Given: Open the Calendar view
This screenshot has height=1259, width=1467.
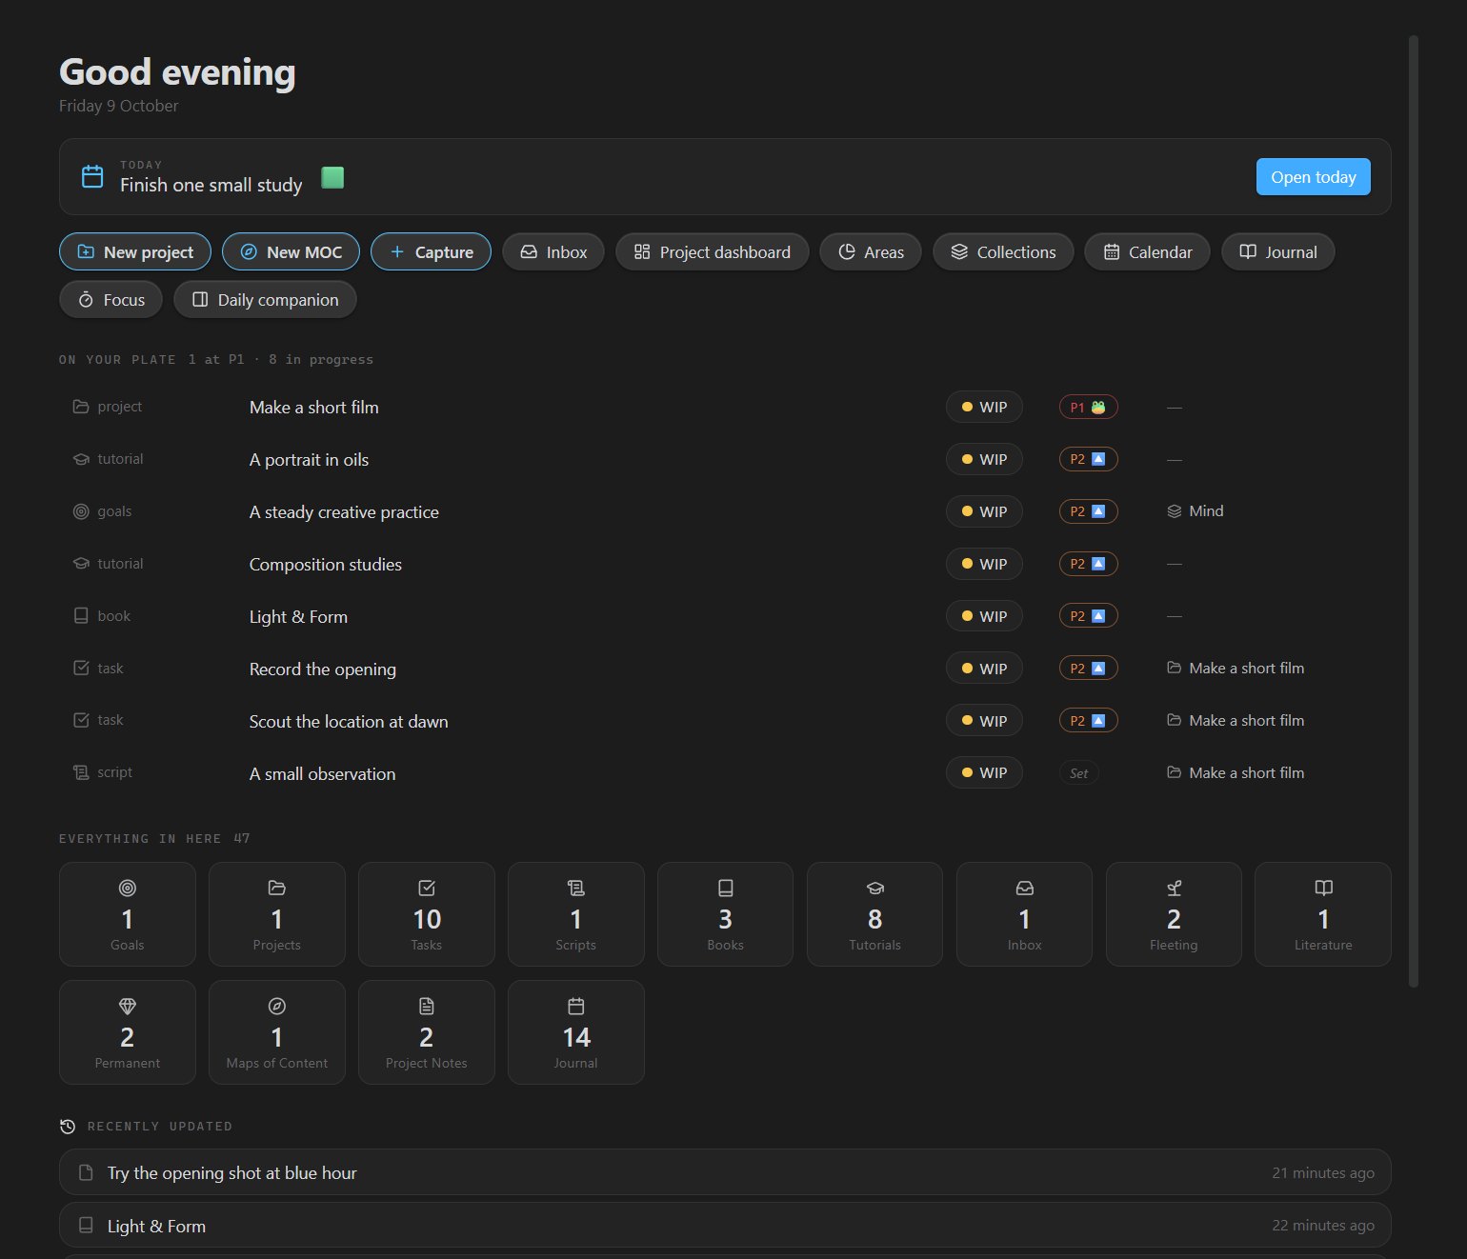Looking at the screenshot, I should click(x=1147, y=252).
